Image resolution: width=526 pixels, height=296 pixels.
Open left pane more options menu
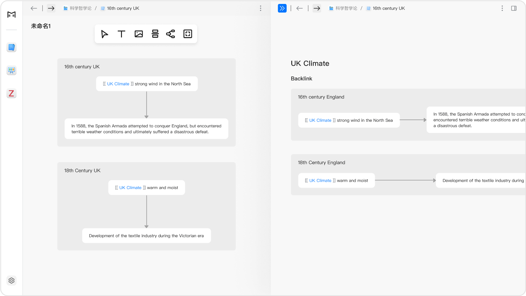[x=261, y=9]
